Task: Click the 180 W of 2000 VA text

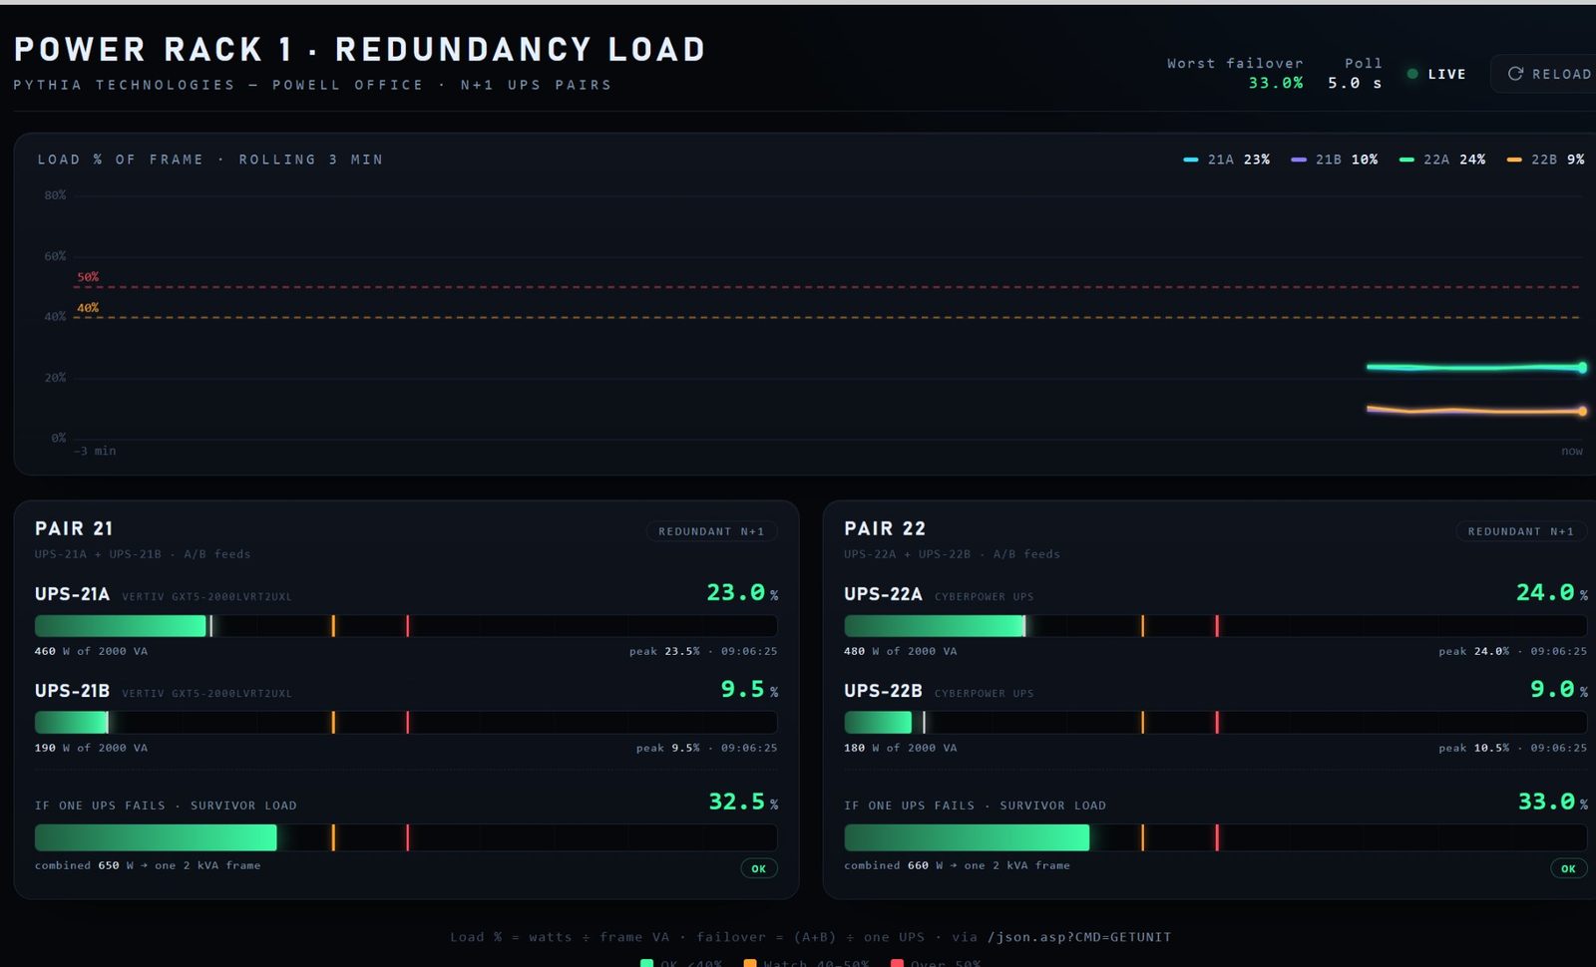Action: click(900, 748)
